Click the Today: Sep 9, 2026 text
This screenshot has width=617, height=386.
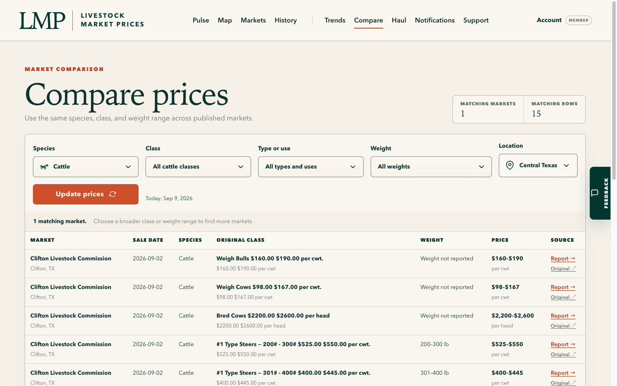click(169, 198)
